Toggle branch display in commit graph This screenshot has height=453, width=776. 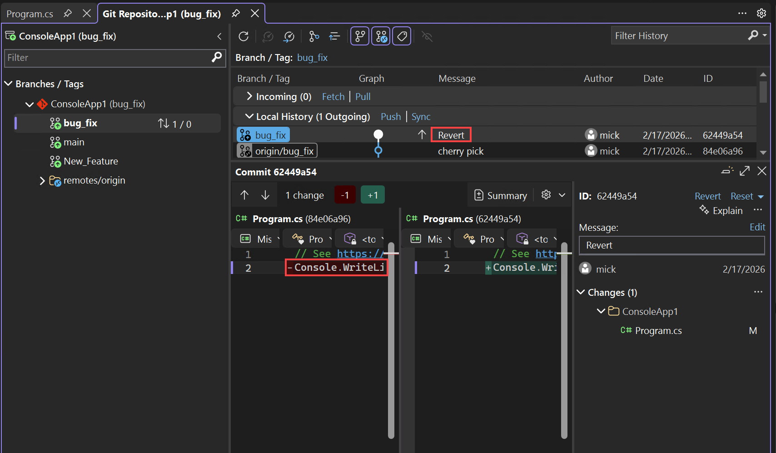click(359, 36)
